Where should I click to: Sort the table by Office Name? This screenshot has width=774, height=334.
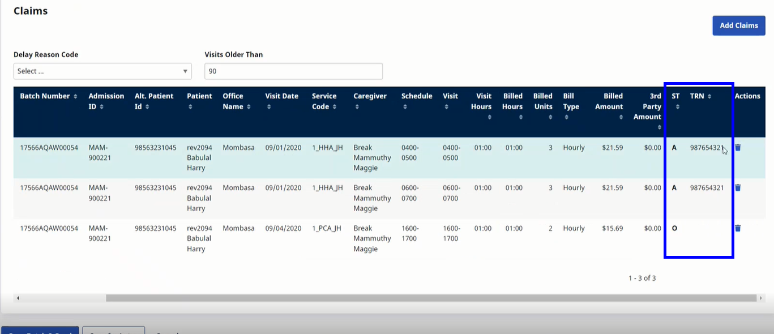pyautogui.click(x=248, y=106)
